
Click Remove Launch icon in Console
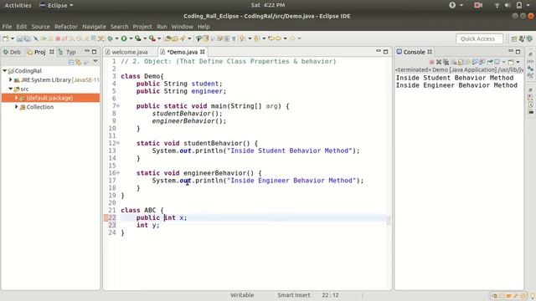coord(439,62)
